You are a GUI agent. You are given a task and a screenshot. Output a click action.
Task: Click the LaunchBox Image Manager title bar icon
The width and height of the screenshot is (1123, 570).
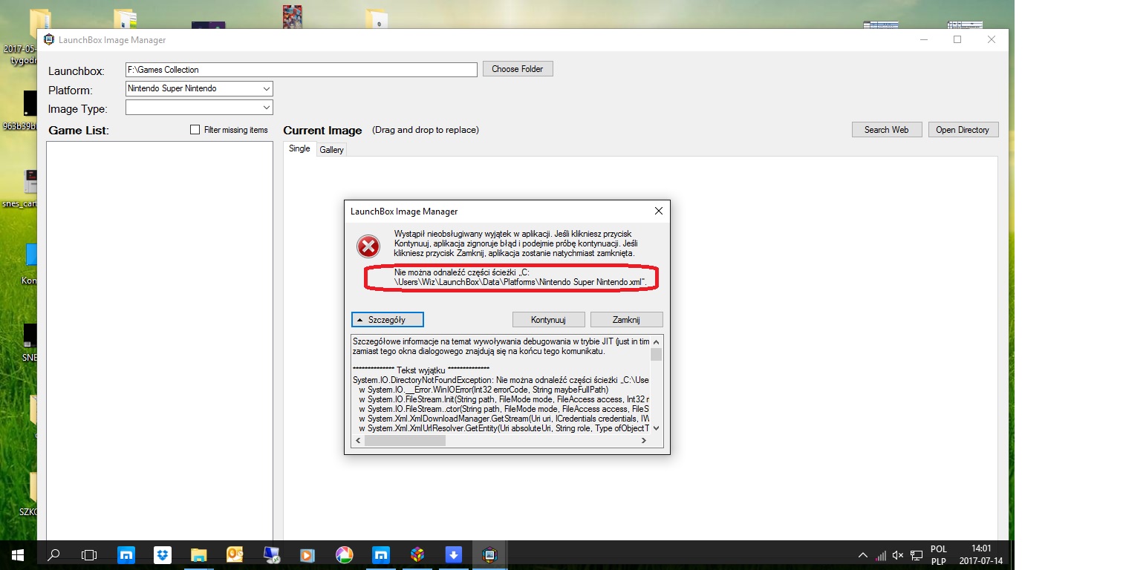pos(49,40)
